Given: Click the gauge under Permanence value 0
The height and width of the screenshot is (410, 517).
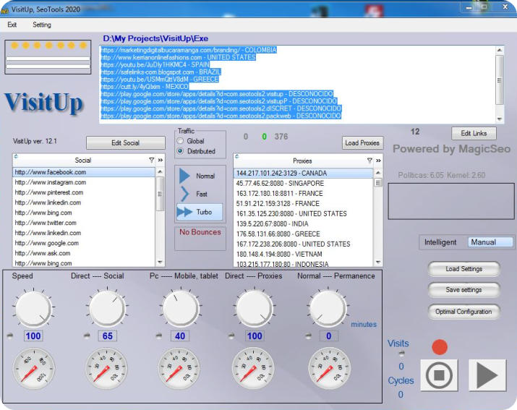Looking at the screenshot, I should tap(329, 368).
